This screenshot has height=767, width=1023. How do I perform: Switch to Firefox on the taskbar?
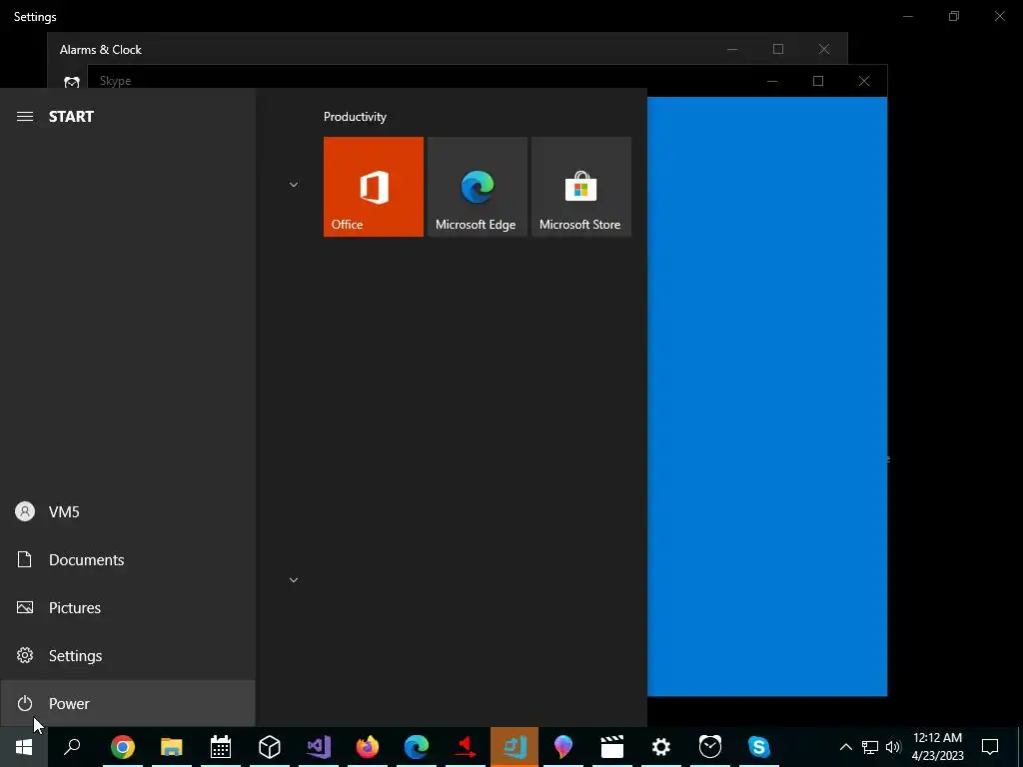click(368, 747)
